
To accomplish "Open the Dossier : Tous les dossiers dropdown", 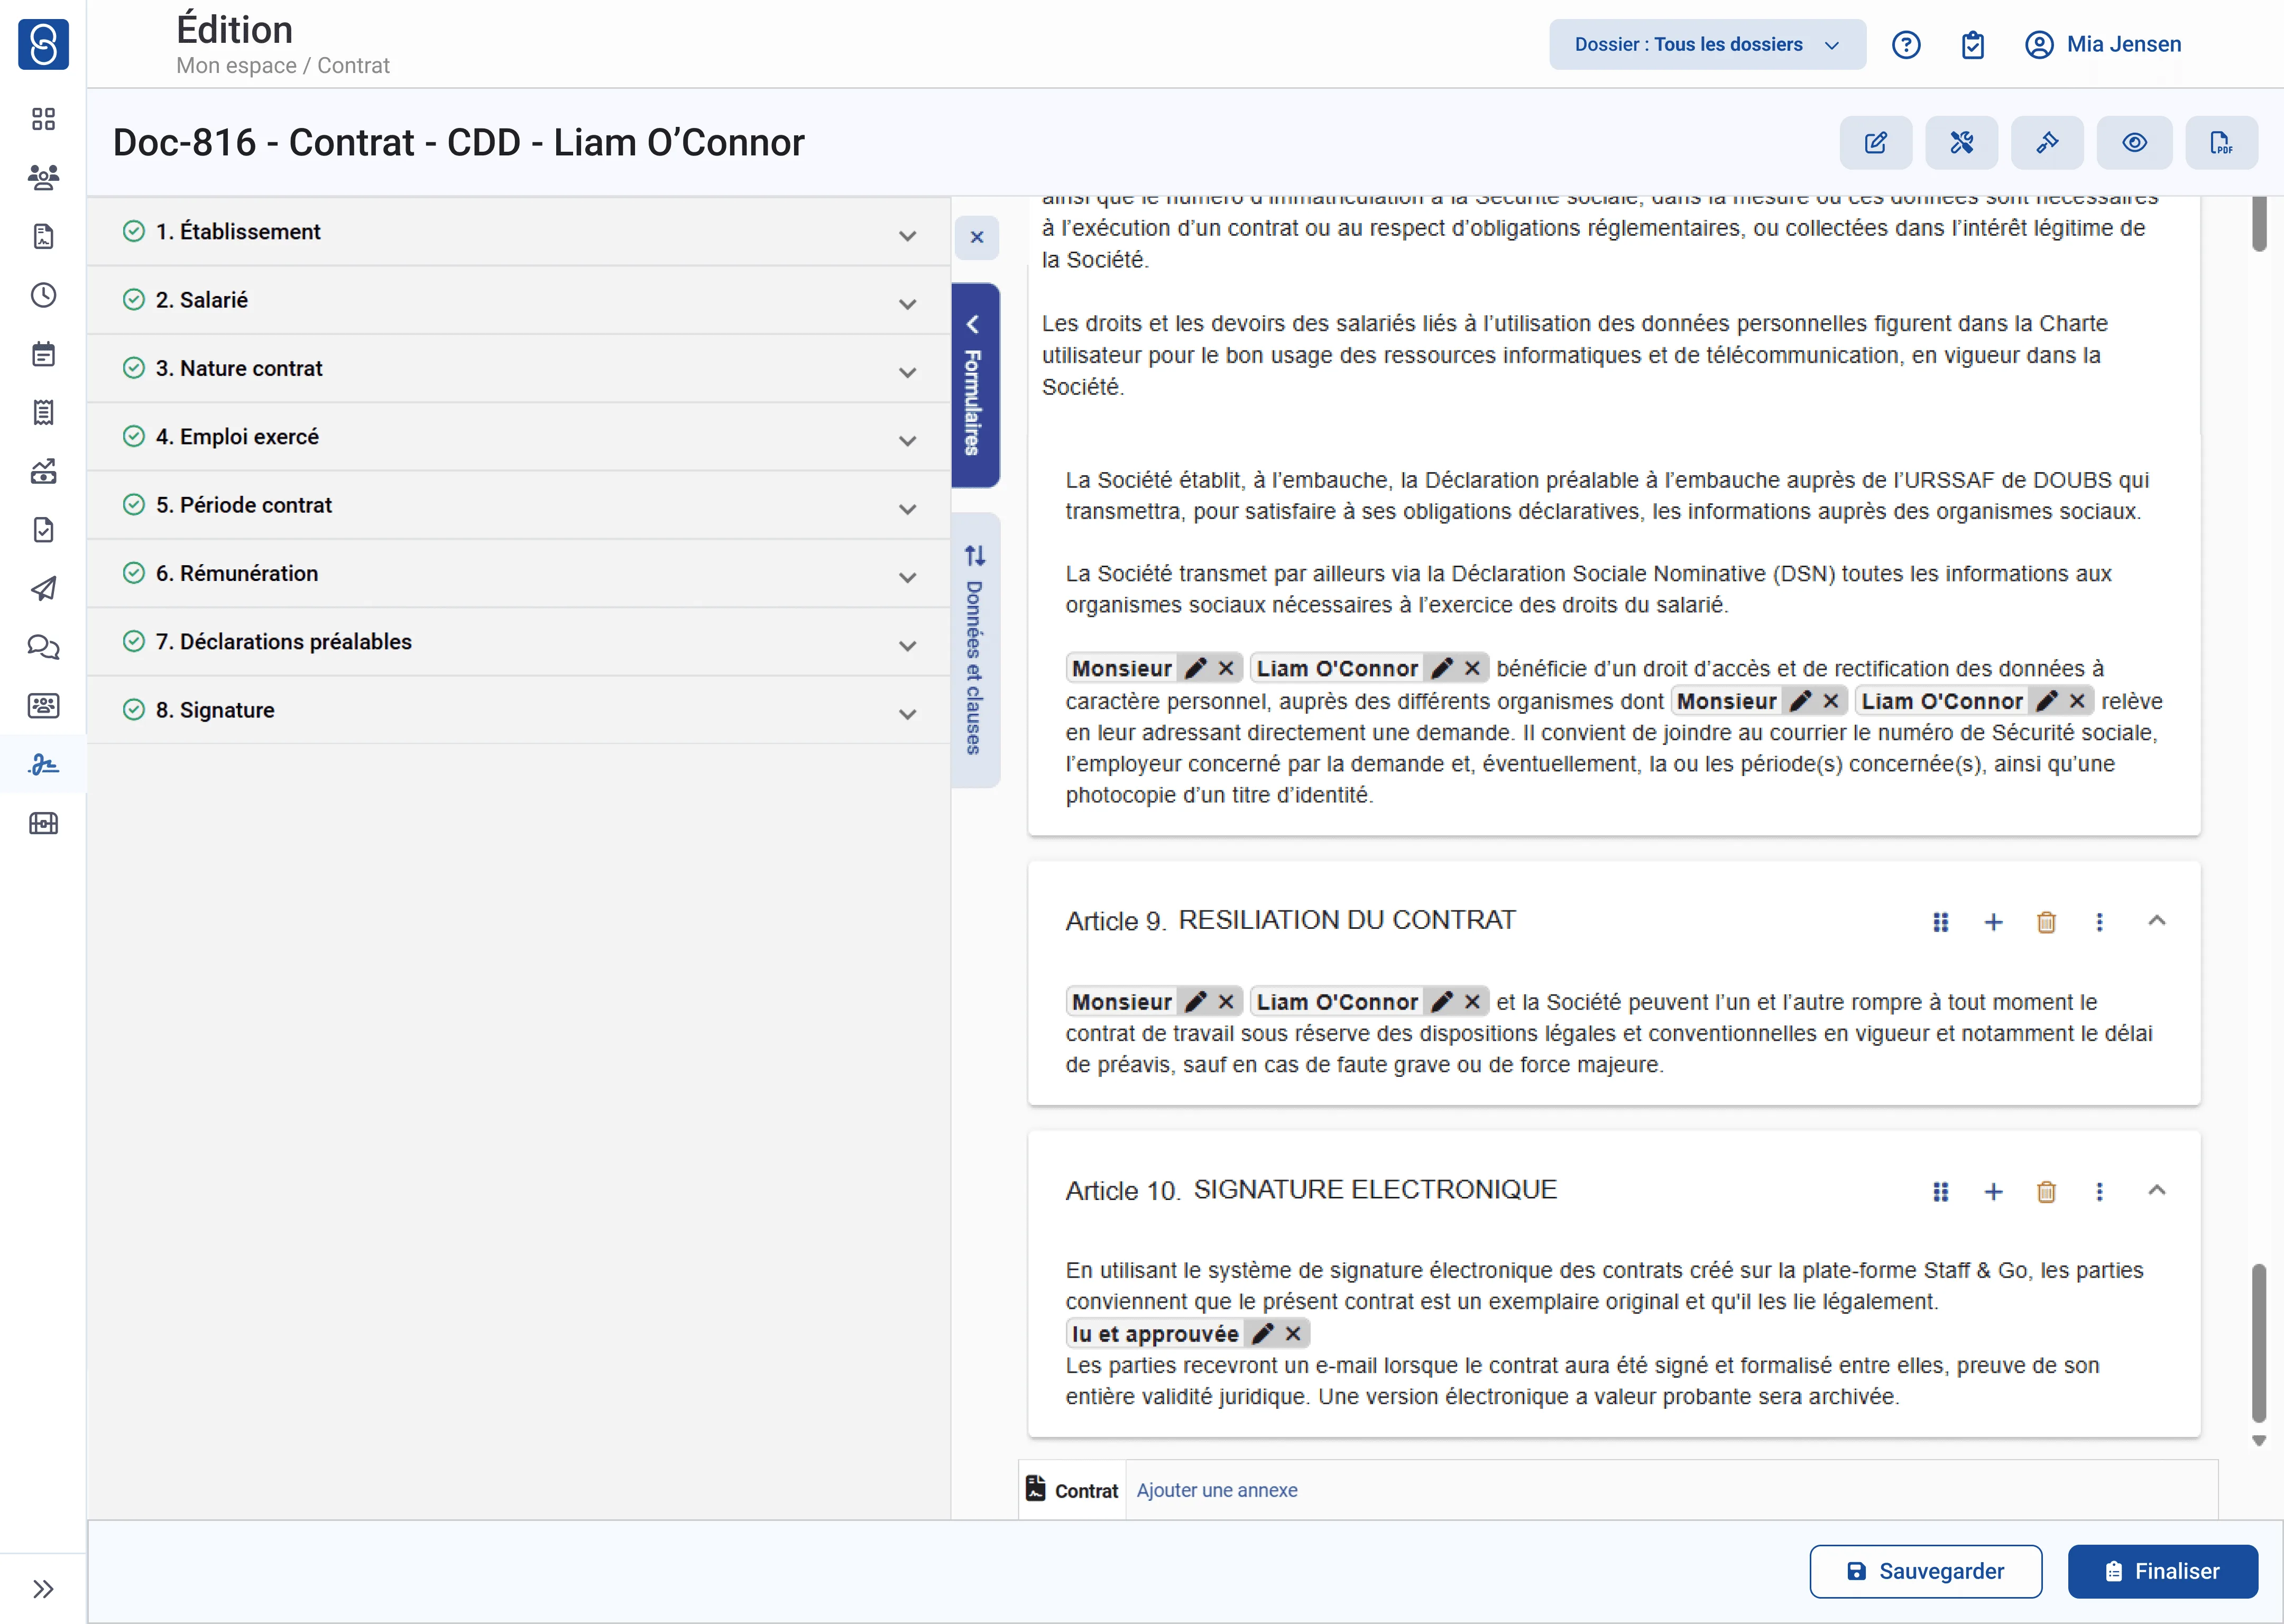I will point(1708,45).
